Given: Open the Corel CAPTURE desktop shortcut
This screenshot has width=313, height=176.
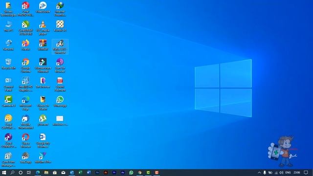Looking at the screenshot, I should tap(8, 122).
